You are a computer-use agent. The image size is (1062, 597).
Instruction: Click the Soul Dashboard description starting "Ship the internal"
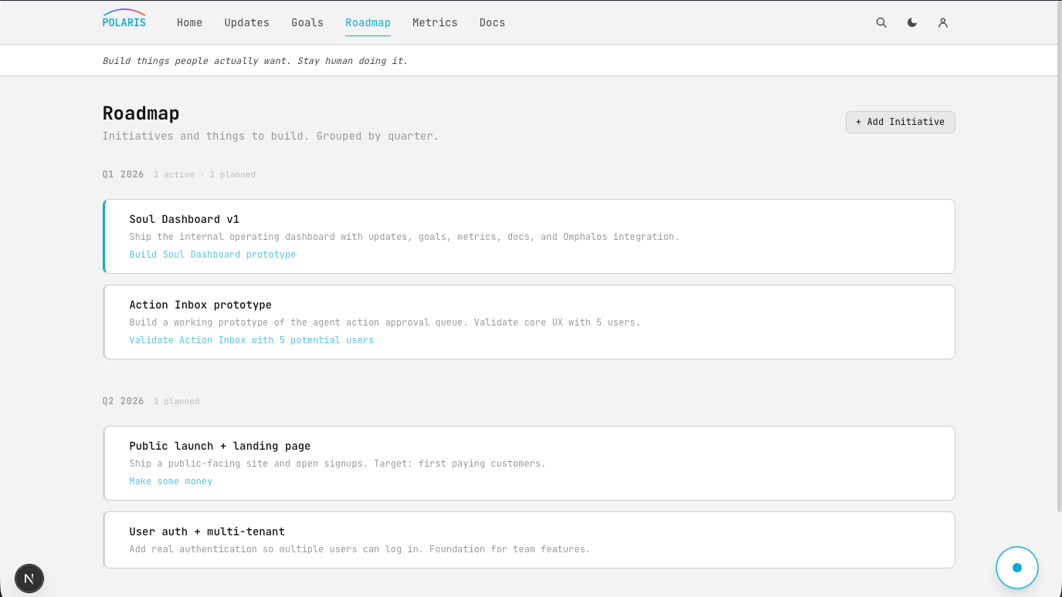405,237
